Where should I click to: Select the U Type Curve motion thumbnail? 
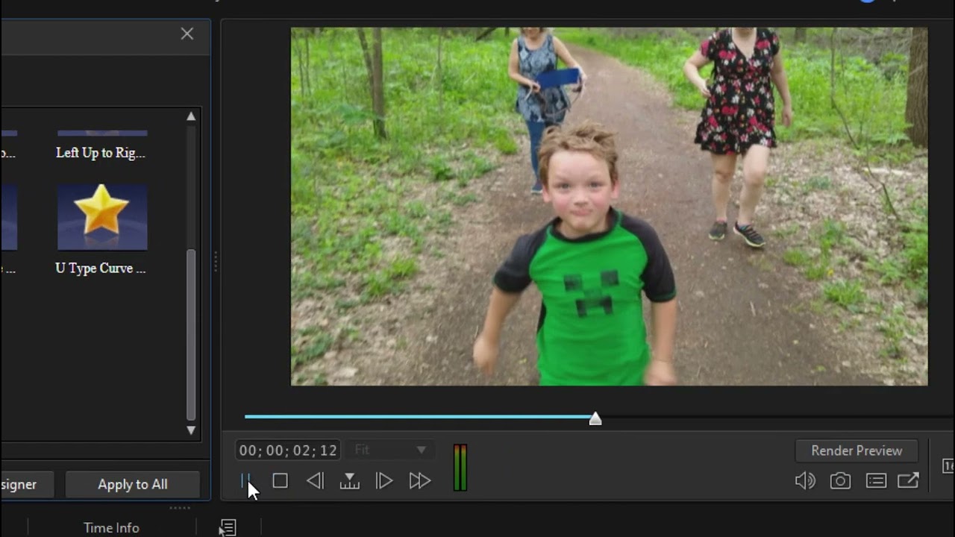[102, 218]
